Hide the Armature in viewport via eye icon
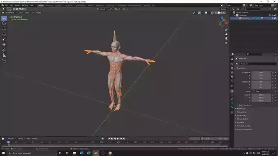 click(273, 18)
